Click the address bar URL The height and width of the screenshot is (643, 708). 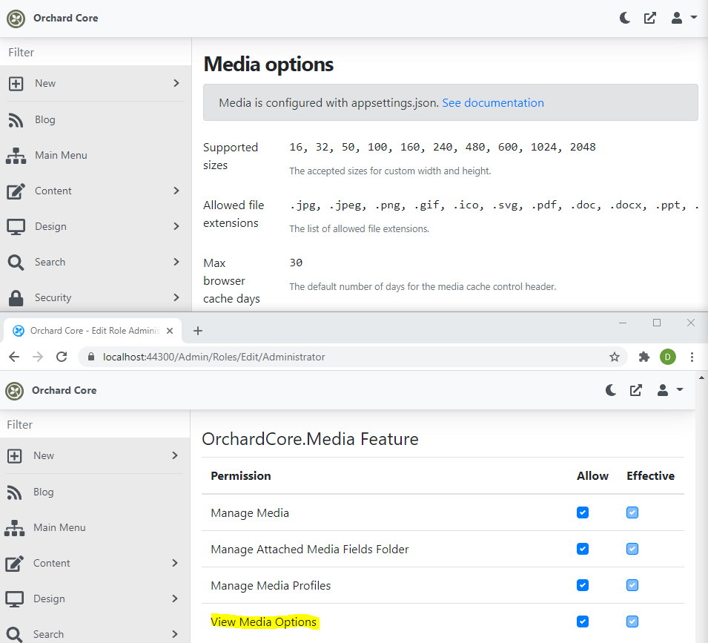click(x=214, y=357)
